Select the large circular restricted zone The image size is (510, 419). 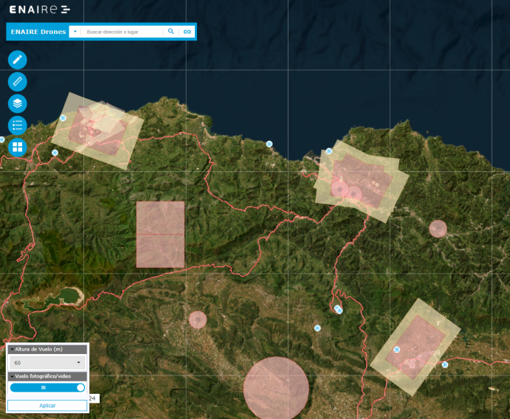tap(276, 389)
